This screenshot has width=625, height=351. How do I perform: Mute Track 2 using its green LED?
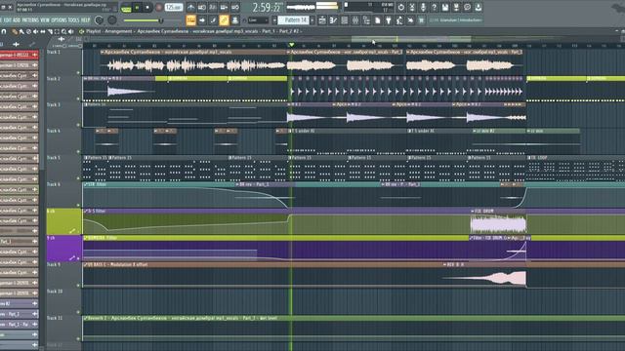point(78,98)
